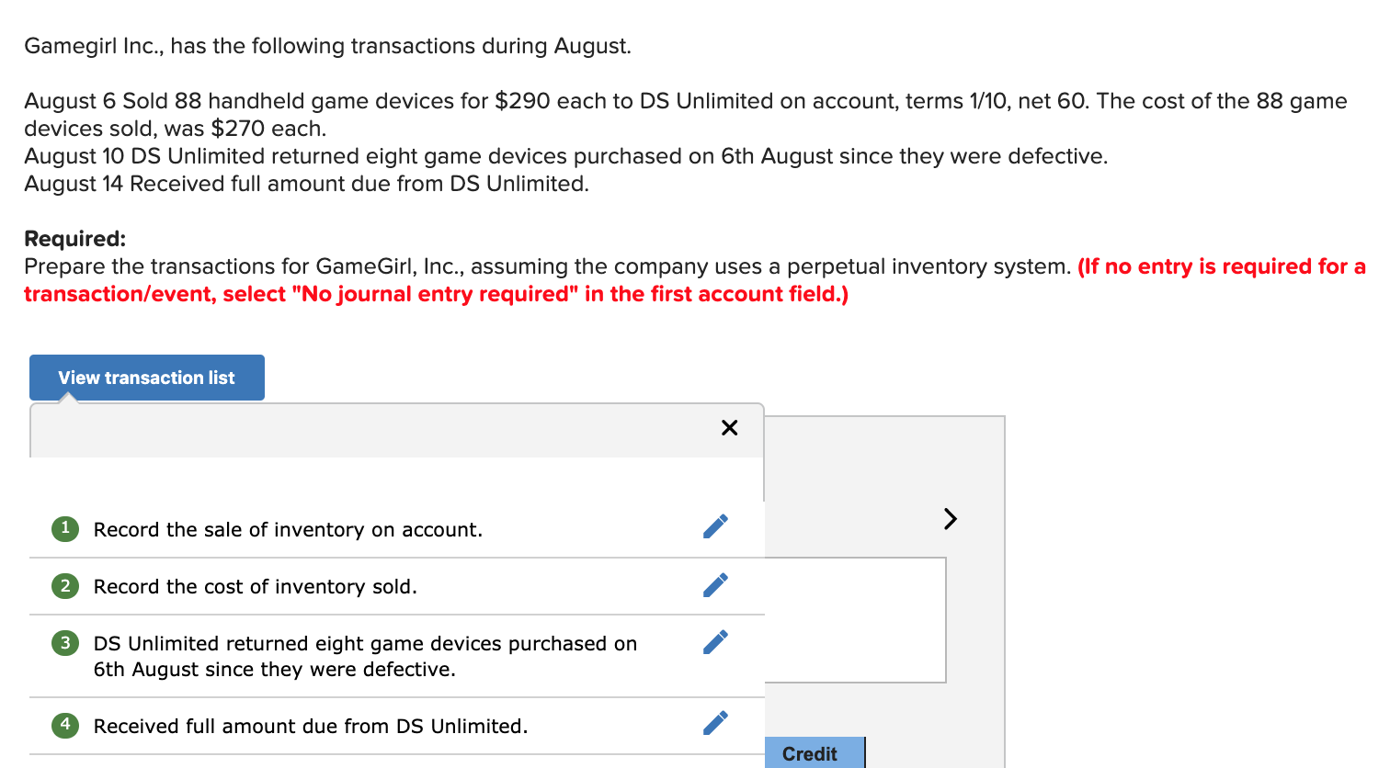Click the numbered badge 3 in the list
Screen dimensions: 1390x768
(x=64, y=644)
